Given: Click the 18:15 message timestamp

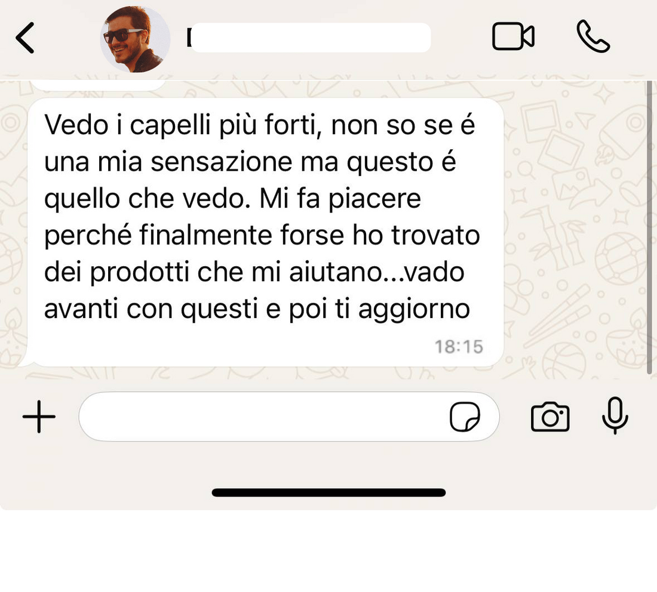Looking at the screenshot, I should point(459,347).
